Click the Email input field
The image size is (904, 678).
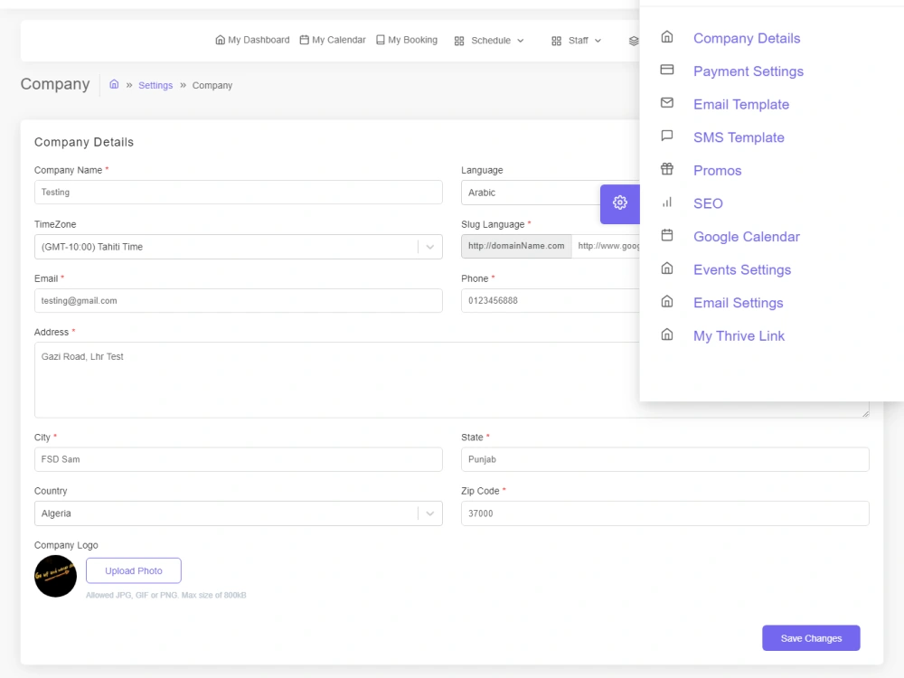click(238, 300)
